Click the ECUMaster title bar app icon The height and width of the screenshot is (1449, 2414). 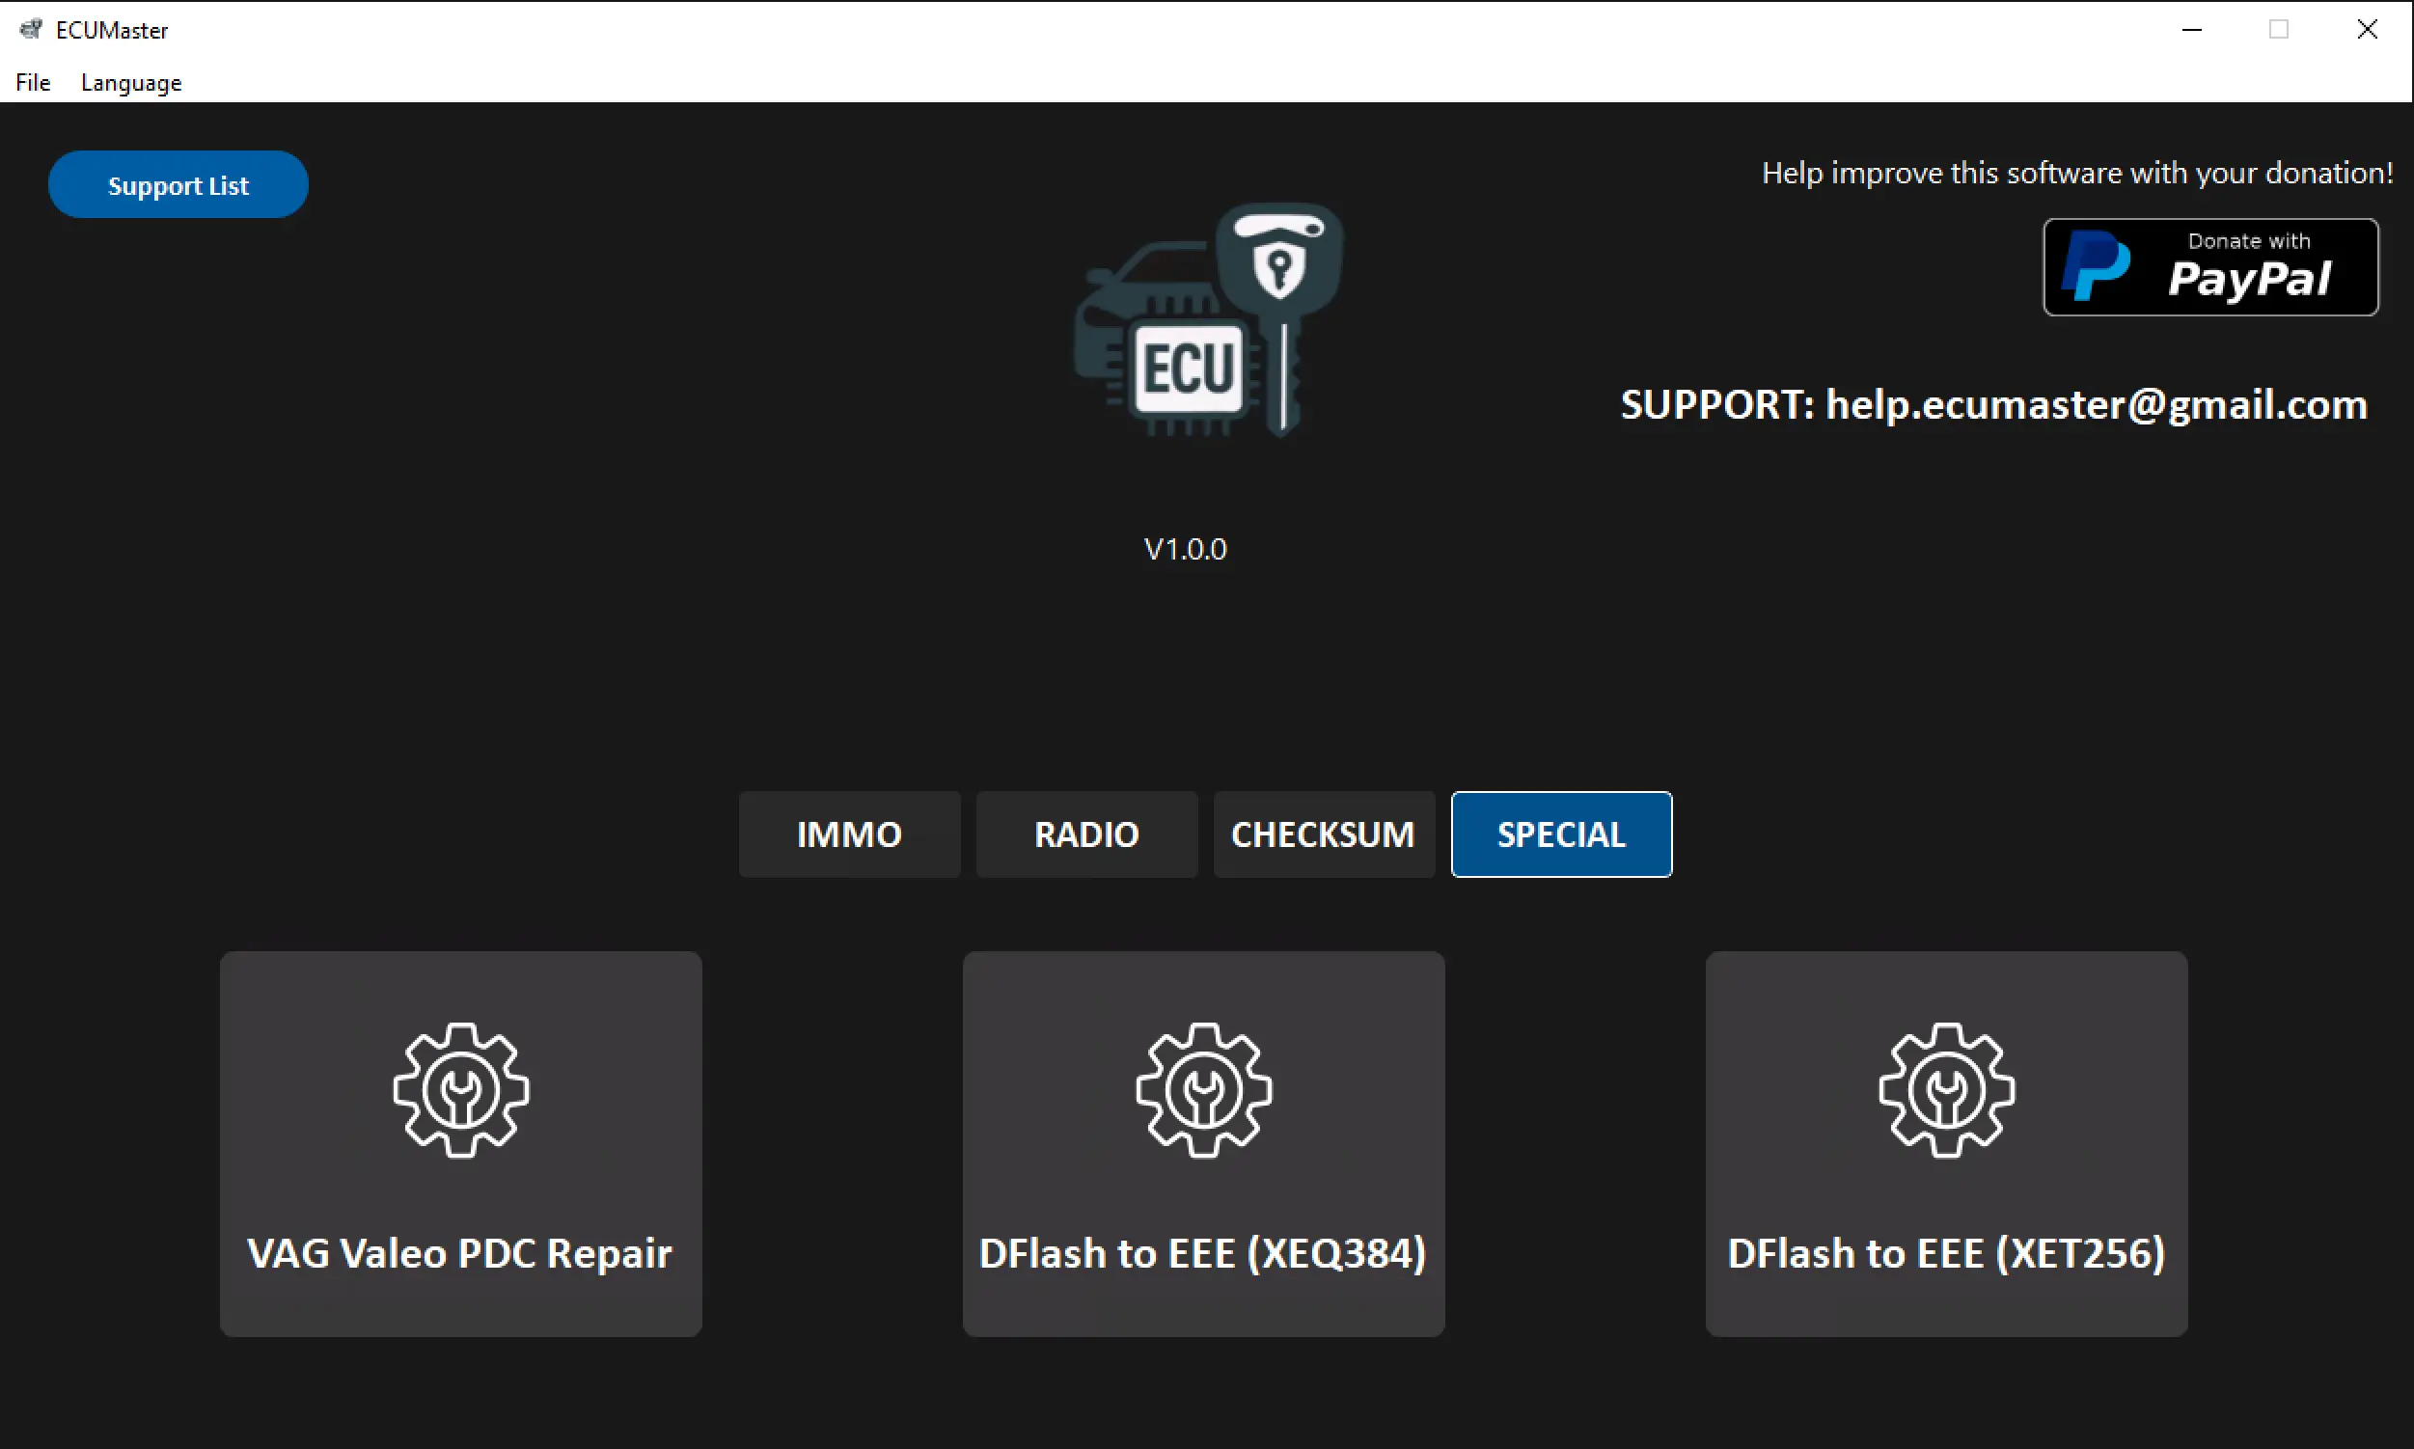(31, 29)
